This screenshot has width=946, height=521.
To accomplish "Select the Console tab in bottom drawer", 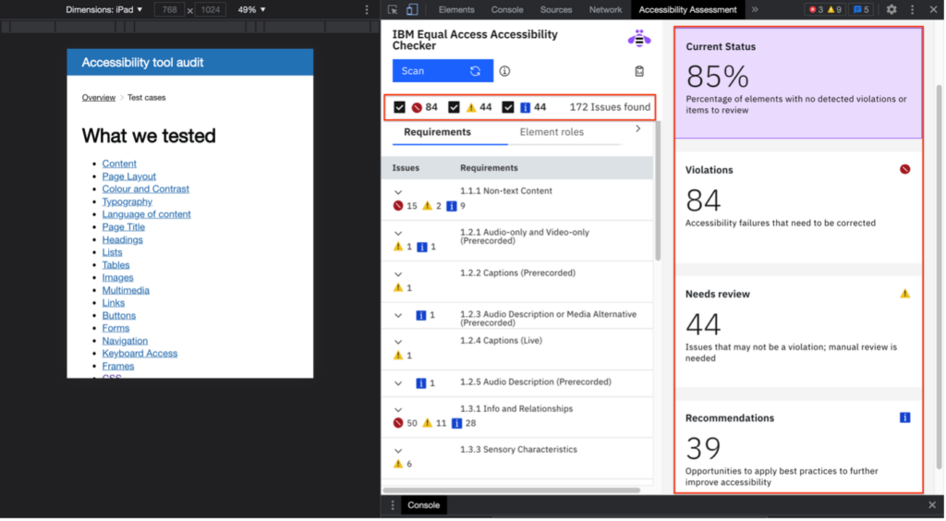I will point(423,505).
